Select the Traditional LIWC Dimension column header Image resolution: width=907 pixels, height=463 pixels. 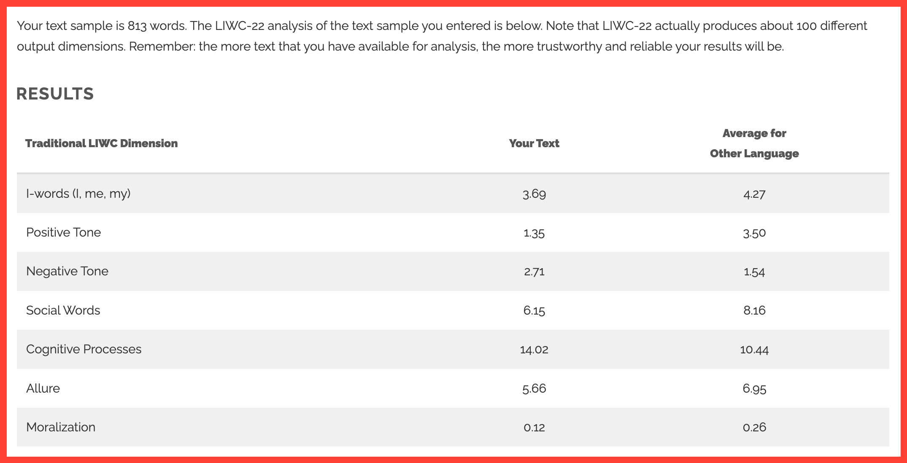[102, 143]
